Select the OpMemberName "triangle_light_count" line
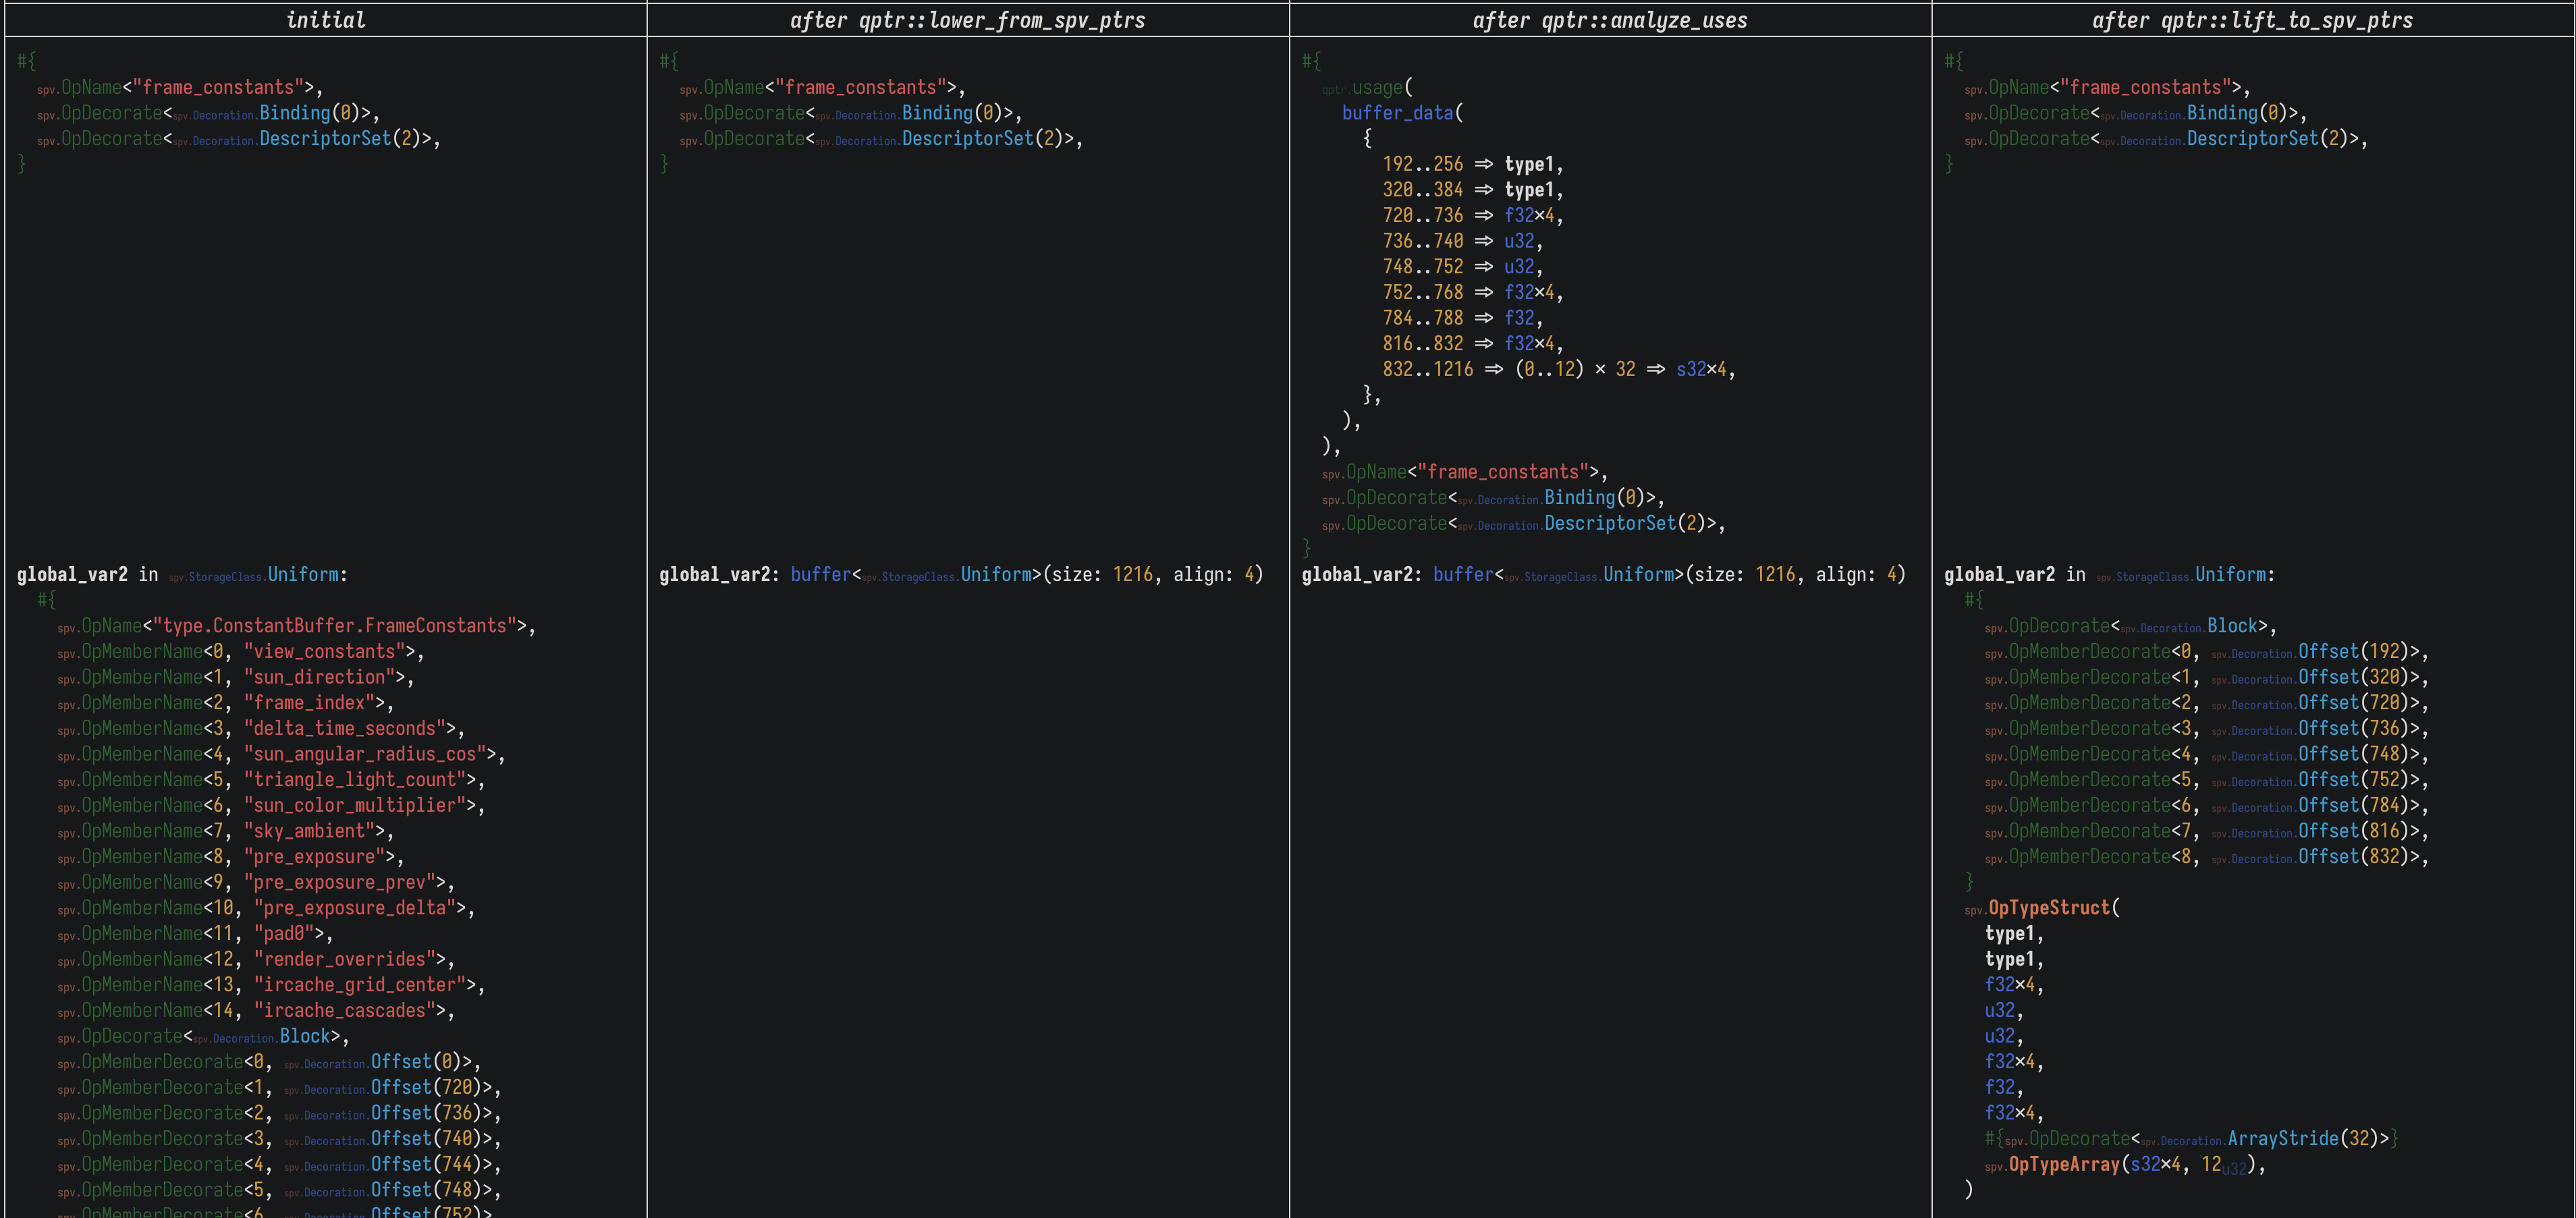2576x1218 pixels. (271, 780)
